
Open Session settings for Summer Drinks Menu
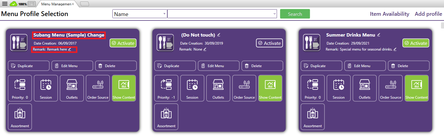[339, 88]
